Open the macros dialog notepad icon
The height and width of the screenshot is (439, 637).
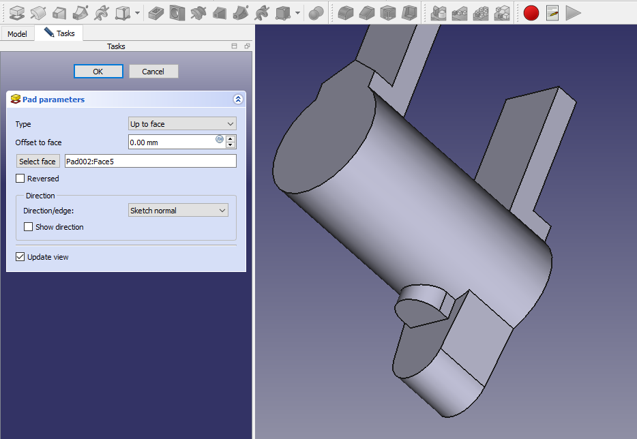coord(552,12)
